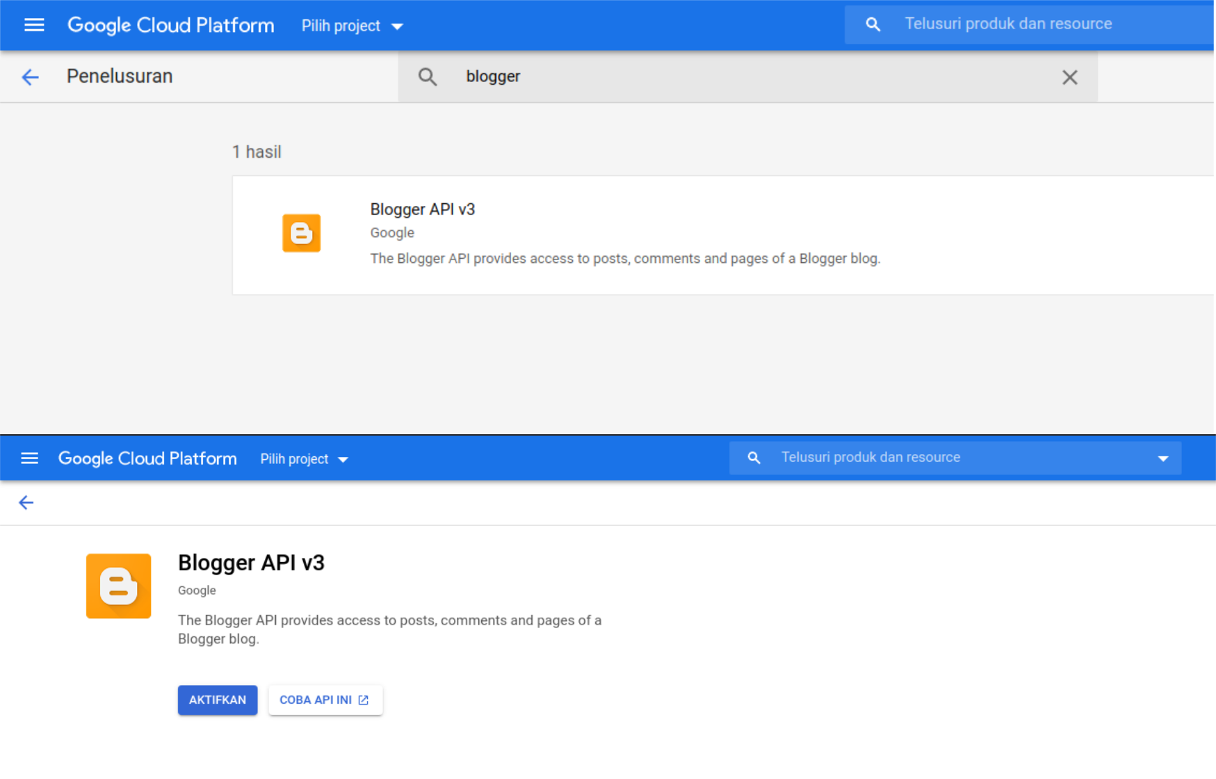Open the hamburger menu in lower header
Image resolution: width=1216 pixels, height=779 pixels.
tap(29, 458)
